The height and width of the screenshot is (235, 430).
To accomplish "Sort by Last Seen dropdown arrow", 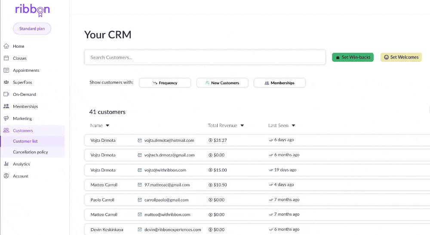I will point(293,126).
